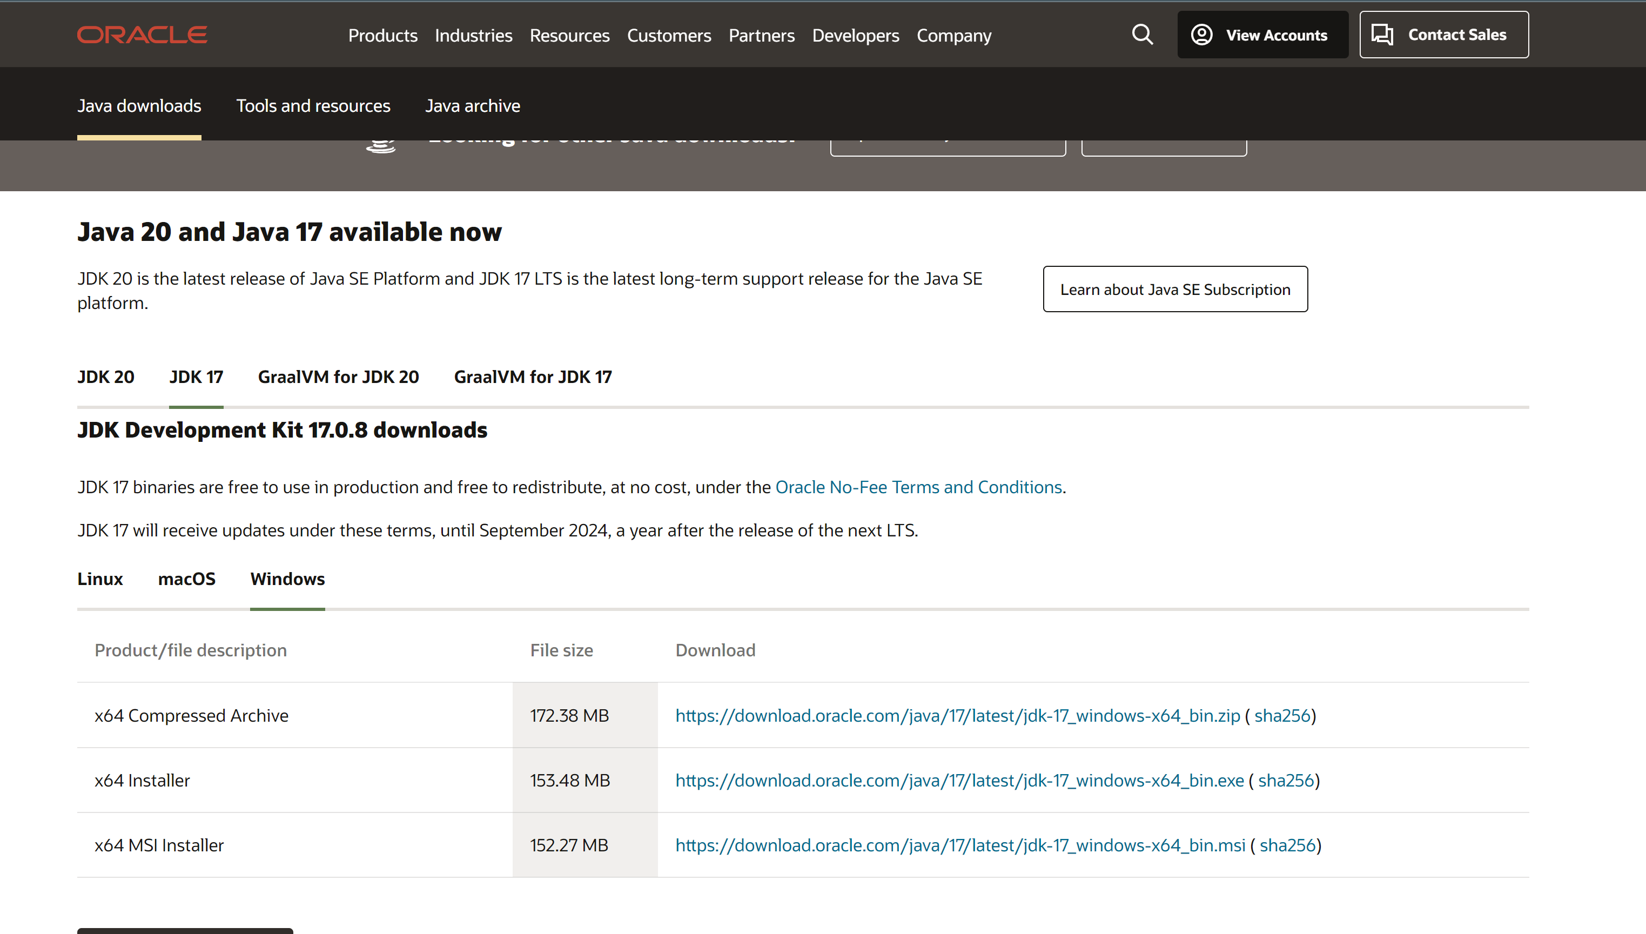Select the Java downloads tab

(139, 106)
